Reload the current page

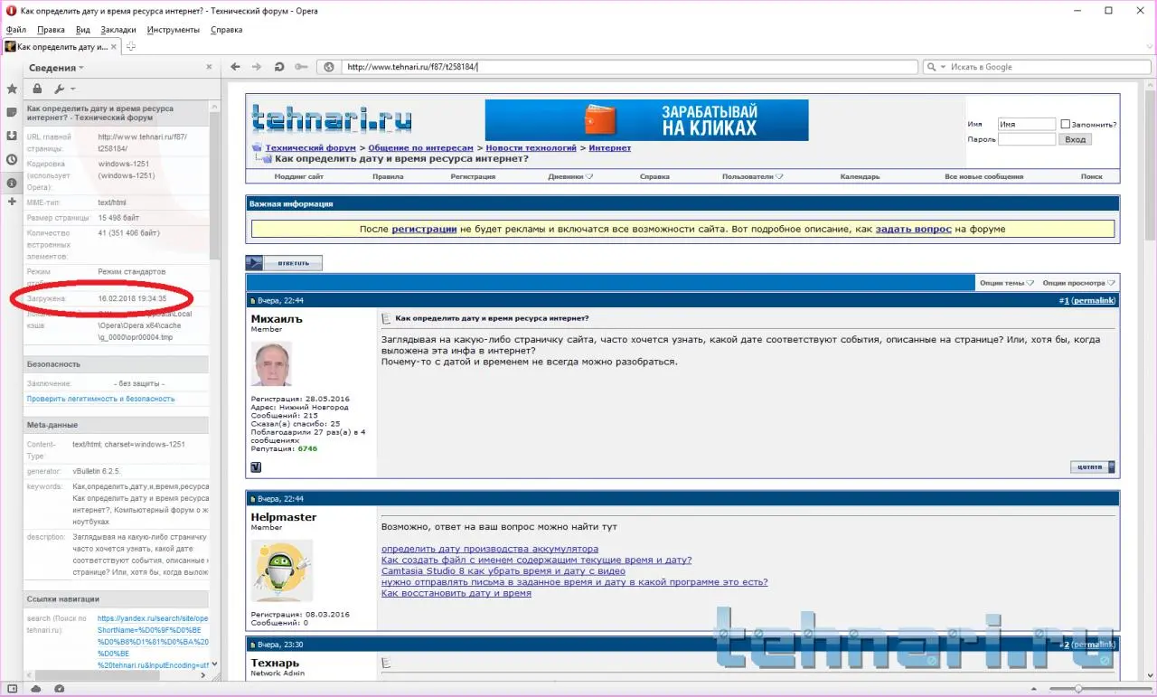click(x=278, y=67)
